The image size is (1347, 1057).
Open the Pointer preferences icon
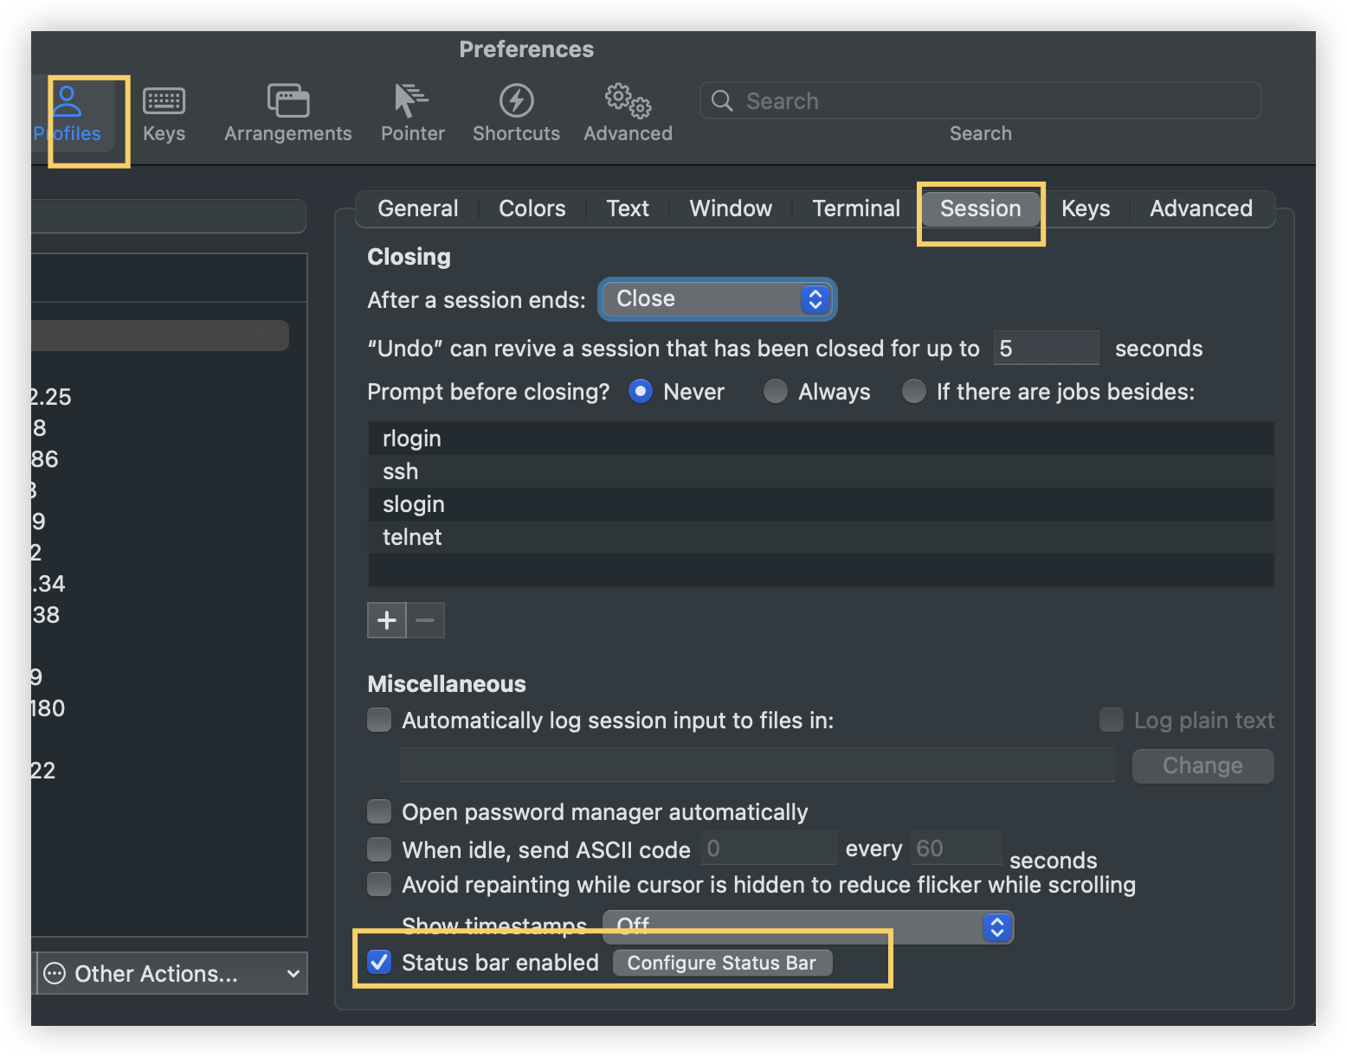pos(412,114)
